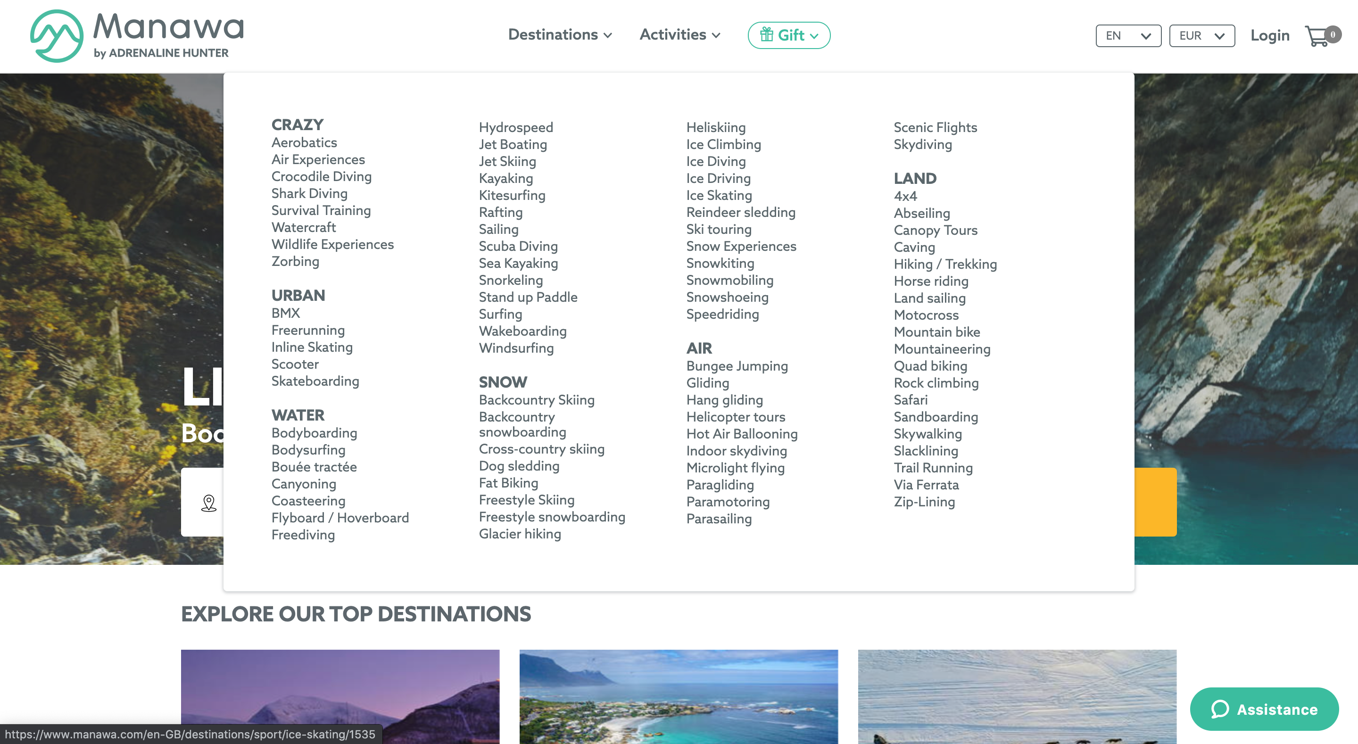Select Bungee Jumping under Air
Screen dimensions: 1358x744
tap(737, 366)
